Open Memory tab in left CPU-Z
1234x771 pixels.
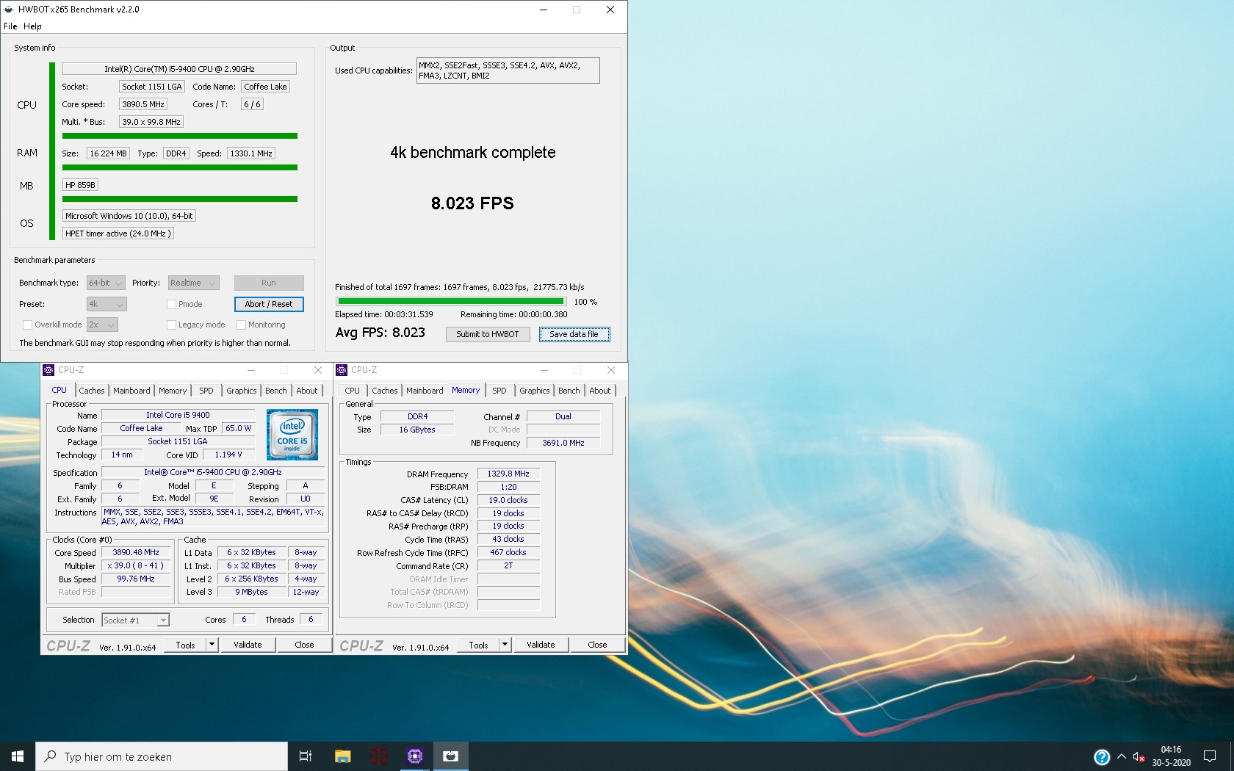click(x=173, y=391)
